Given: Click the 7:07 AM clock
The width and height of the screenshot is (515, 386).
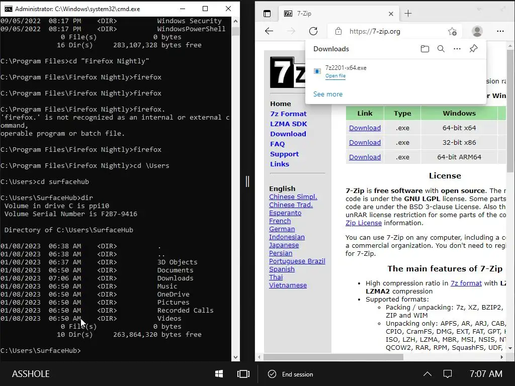Looking at the screenshot, I should click(486, 374).
